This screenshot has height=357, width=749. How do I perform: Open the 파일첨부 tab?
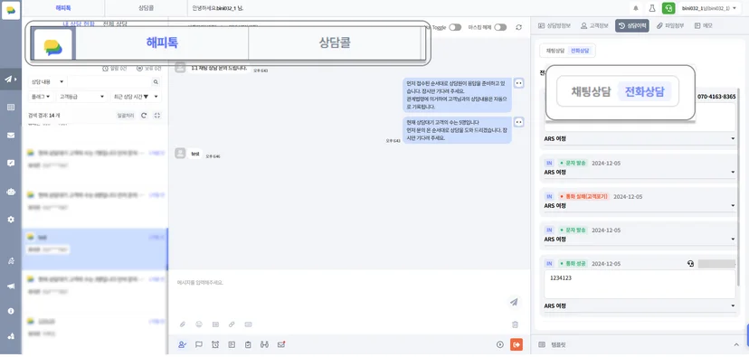(x=670, y=26)
